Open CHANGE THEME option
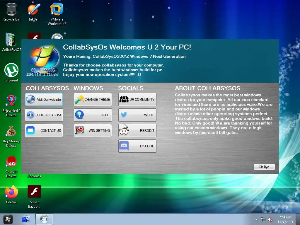The height and width of the screenshot is (225, 300). 93,100
